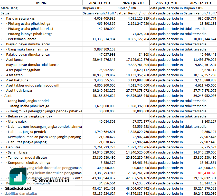Select the Liabilitas dan ekuitas row label
This screenshot has height=196, width=217.
coord(21,193)
